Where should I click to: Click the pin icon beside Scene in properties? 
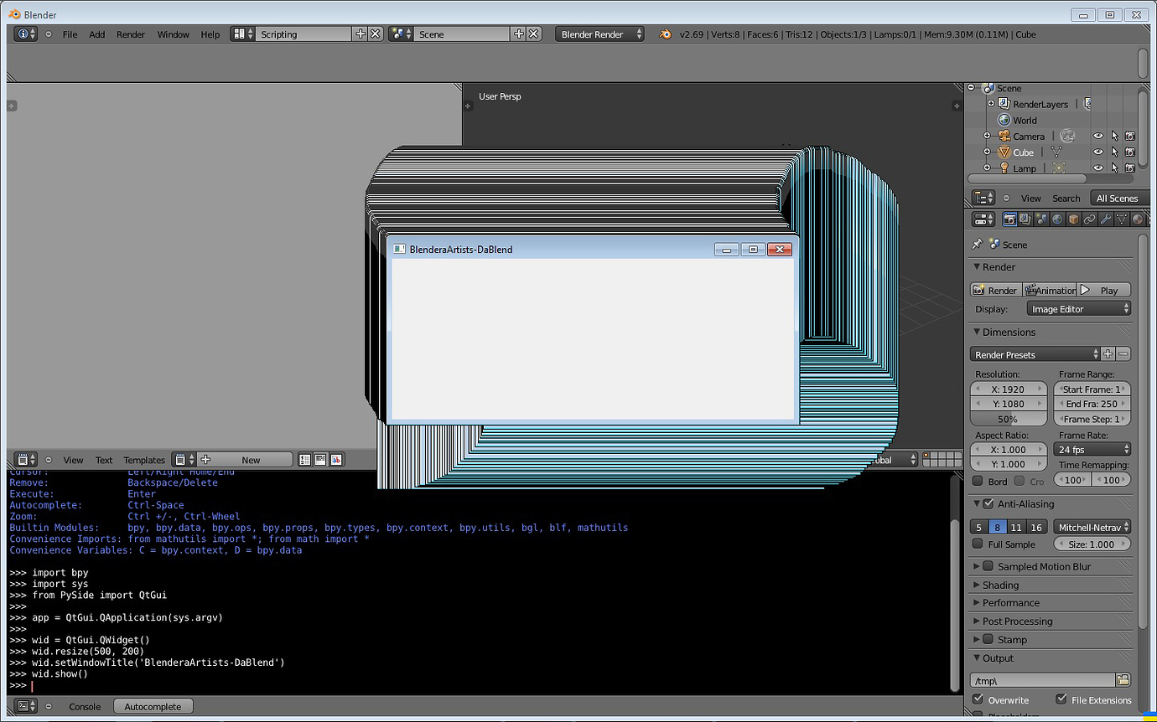[x=977, y=245]
